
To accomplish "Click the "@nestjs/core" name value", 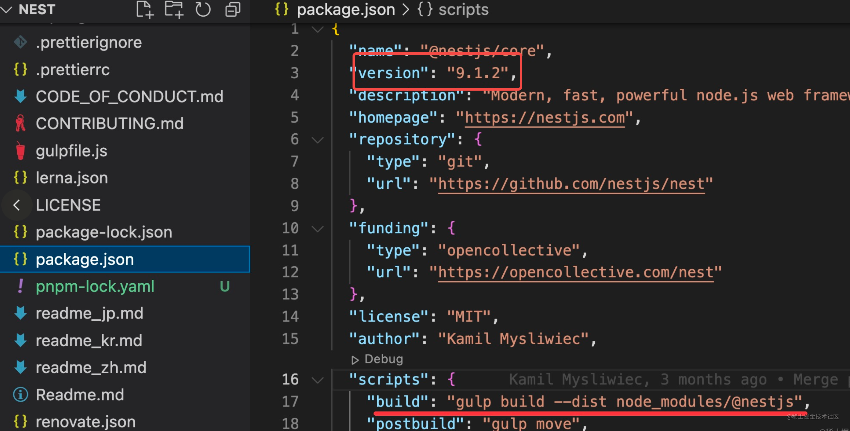I will [x=482, y=51].
